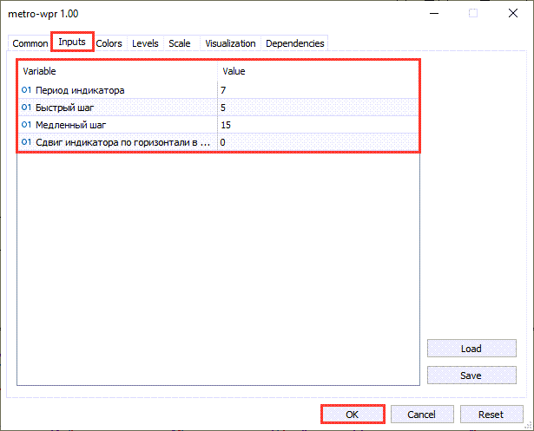Select the Scale tab
This screenshot has height=431, width=534.
(x=180, y=43)
